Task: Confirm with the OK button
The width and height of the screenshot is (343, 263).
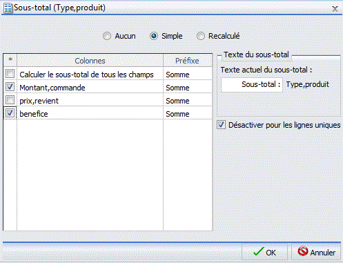Action: [264, 252]
